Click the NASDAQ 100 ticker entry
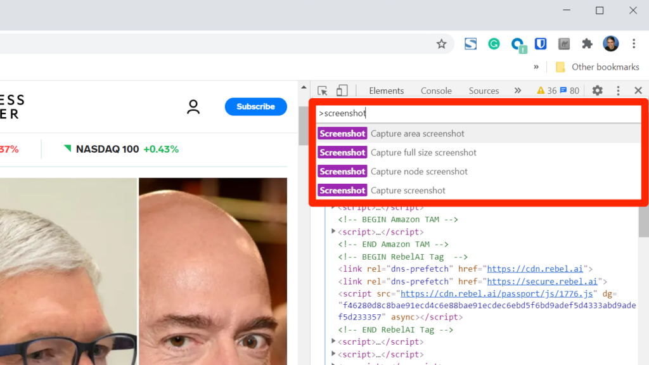 pos(121,150)
